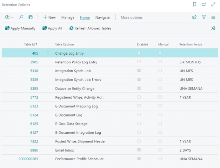220x168 pixels.
Task: Click the bookmark icon in the page header
Action: [x=195, y=5]
